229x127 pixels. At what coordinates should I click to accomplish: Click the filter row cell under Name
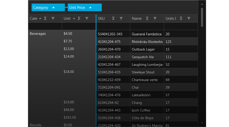pos(147,26)
